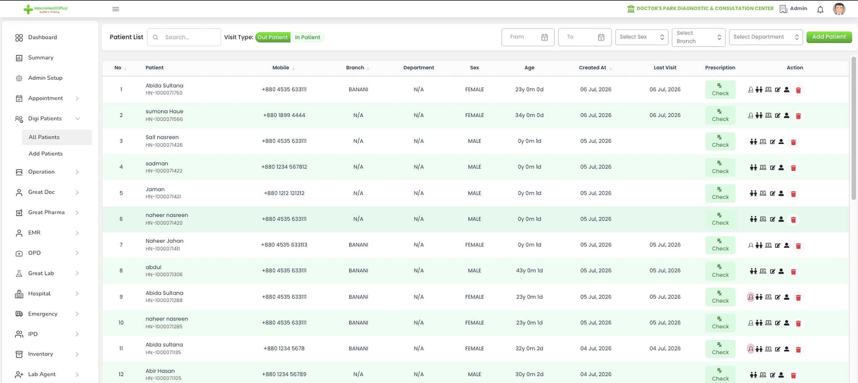The height and width of the screenshot is (383, 858).
Task: Click female outline icon for Naheer Jahan
Action: (750, 245)
